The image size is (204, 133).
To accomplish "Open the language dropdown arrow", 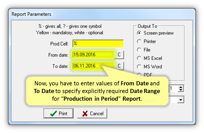I will point(181,100).
